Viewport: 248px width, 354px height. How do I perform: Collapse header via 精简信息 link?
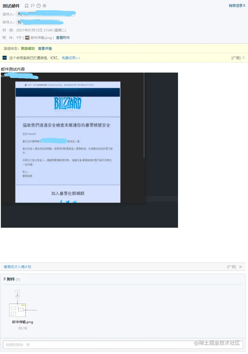pos(237,6)
